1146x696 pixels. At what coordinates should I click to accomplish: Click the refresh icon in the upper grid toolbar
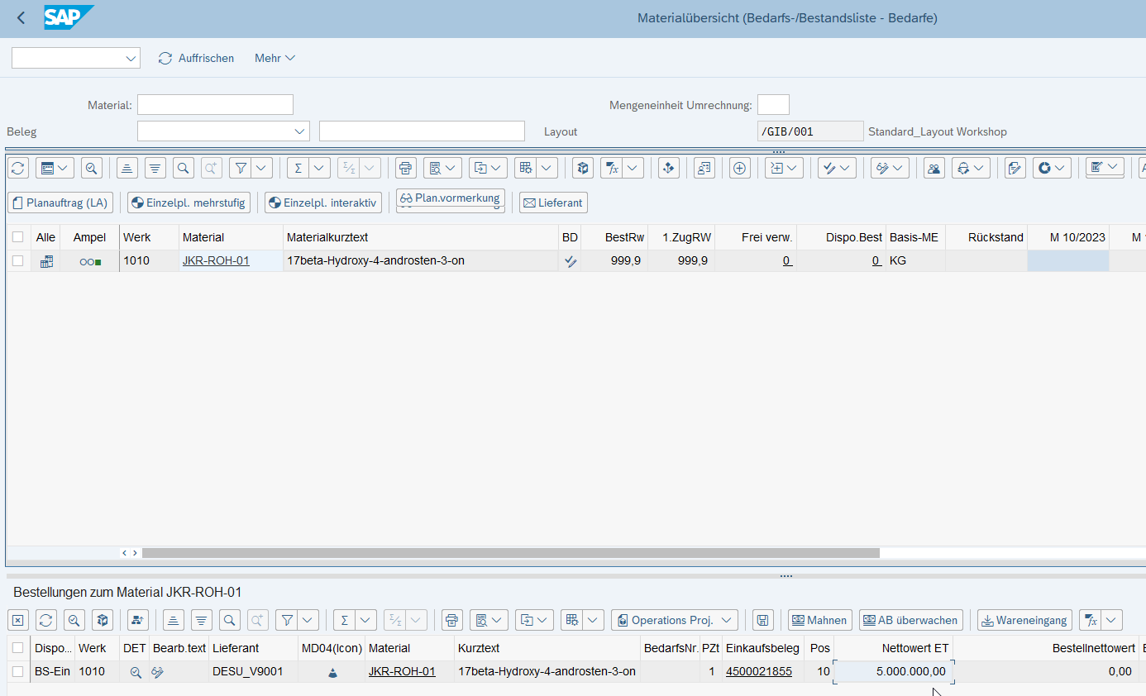18,168
